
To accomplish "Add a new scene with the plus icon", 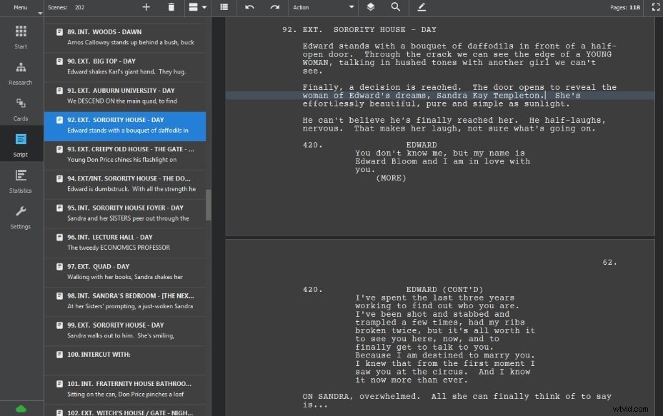I will 146,8.
